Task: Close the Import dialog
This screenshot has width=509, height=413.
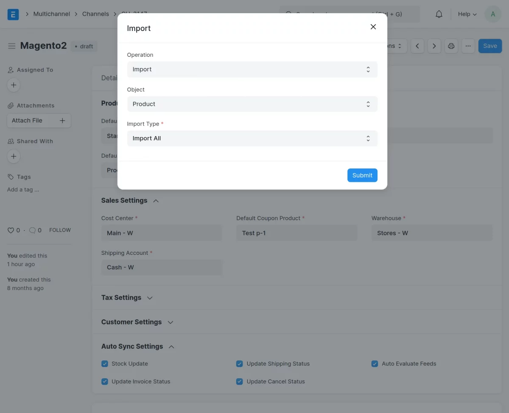Action: tap(373, 27)
